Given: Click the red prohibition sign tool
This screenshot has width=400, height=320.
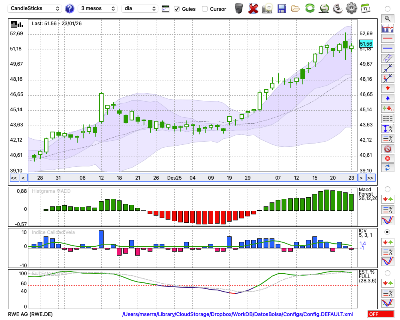Looking at the screenshot, I should (x=387, y=149).
